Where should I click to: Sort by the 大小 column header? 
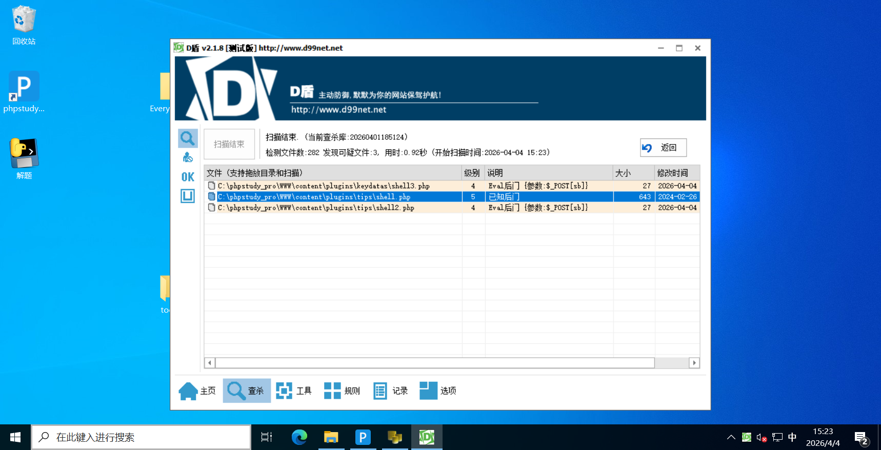coord(634,173)
